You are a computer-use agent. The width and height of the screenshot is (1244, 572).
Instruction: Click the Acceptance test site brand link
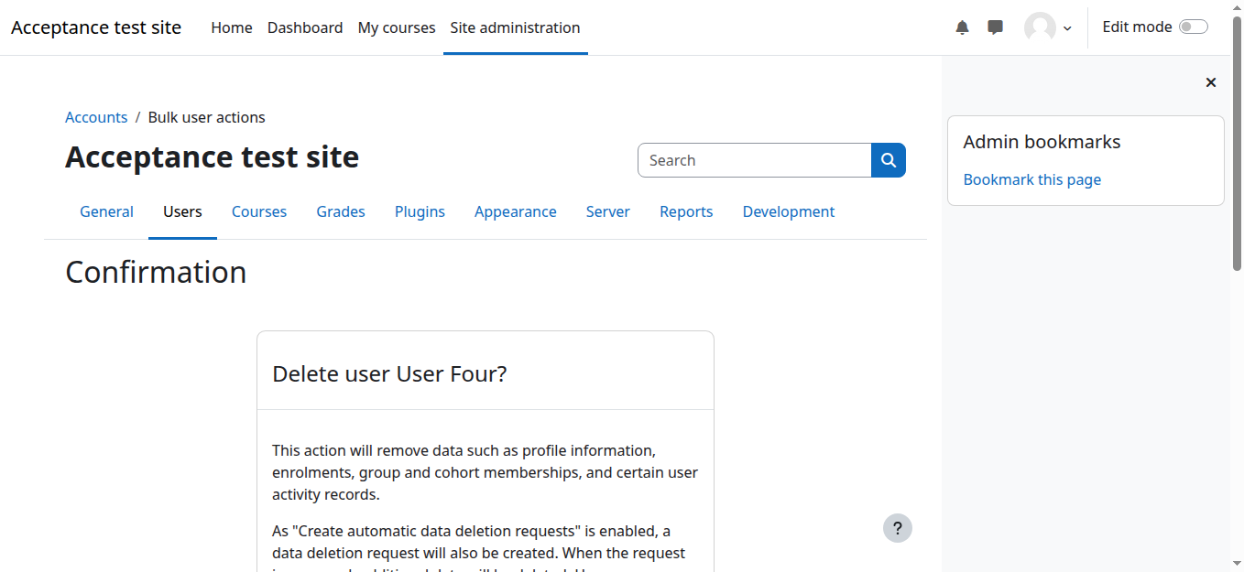click(96, 27)
